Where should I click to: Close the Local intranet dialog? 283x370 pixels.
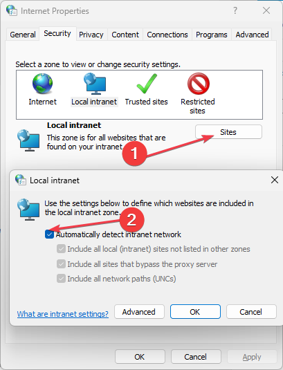275,180
